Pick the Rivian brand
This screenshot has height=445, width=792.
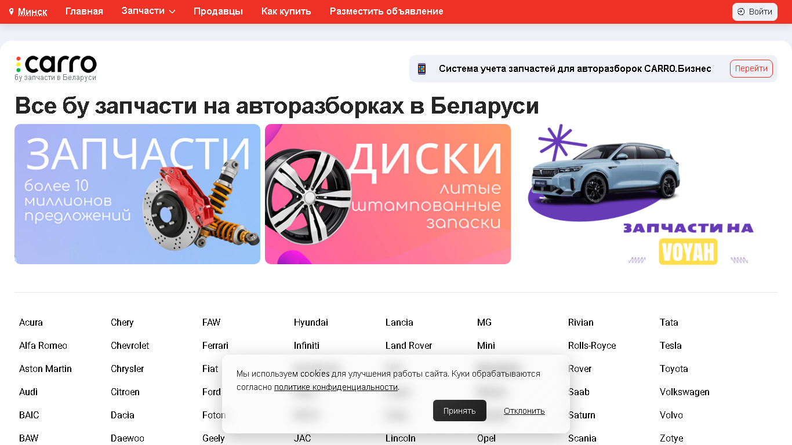click(581, 322)
